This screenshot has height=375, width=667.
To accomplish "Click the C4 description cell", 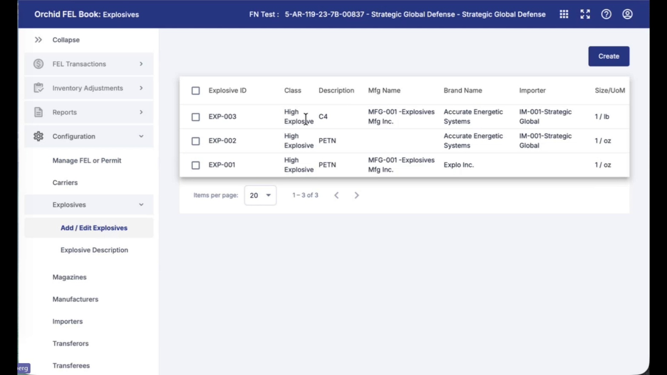I will pos(323,116).
